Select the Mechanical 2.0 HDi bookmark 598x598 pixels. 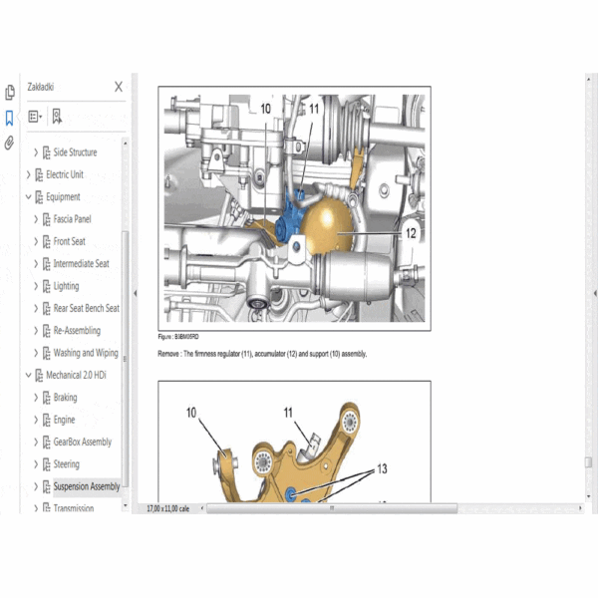(76, 376)
